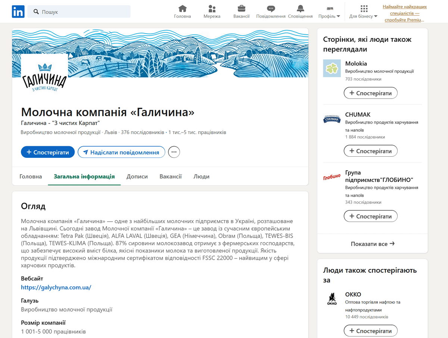The image size is (448, 338).
Task: Click Надіслати повідомлення button
Action: point(121,152)
